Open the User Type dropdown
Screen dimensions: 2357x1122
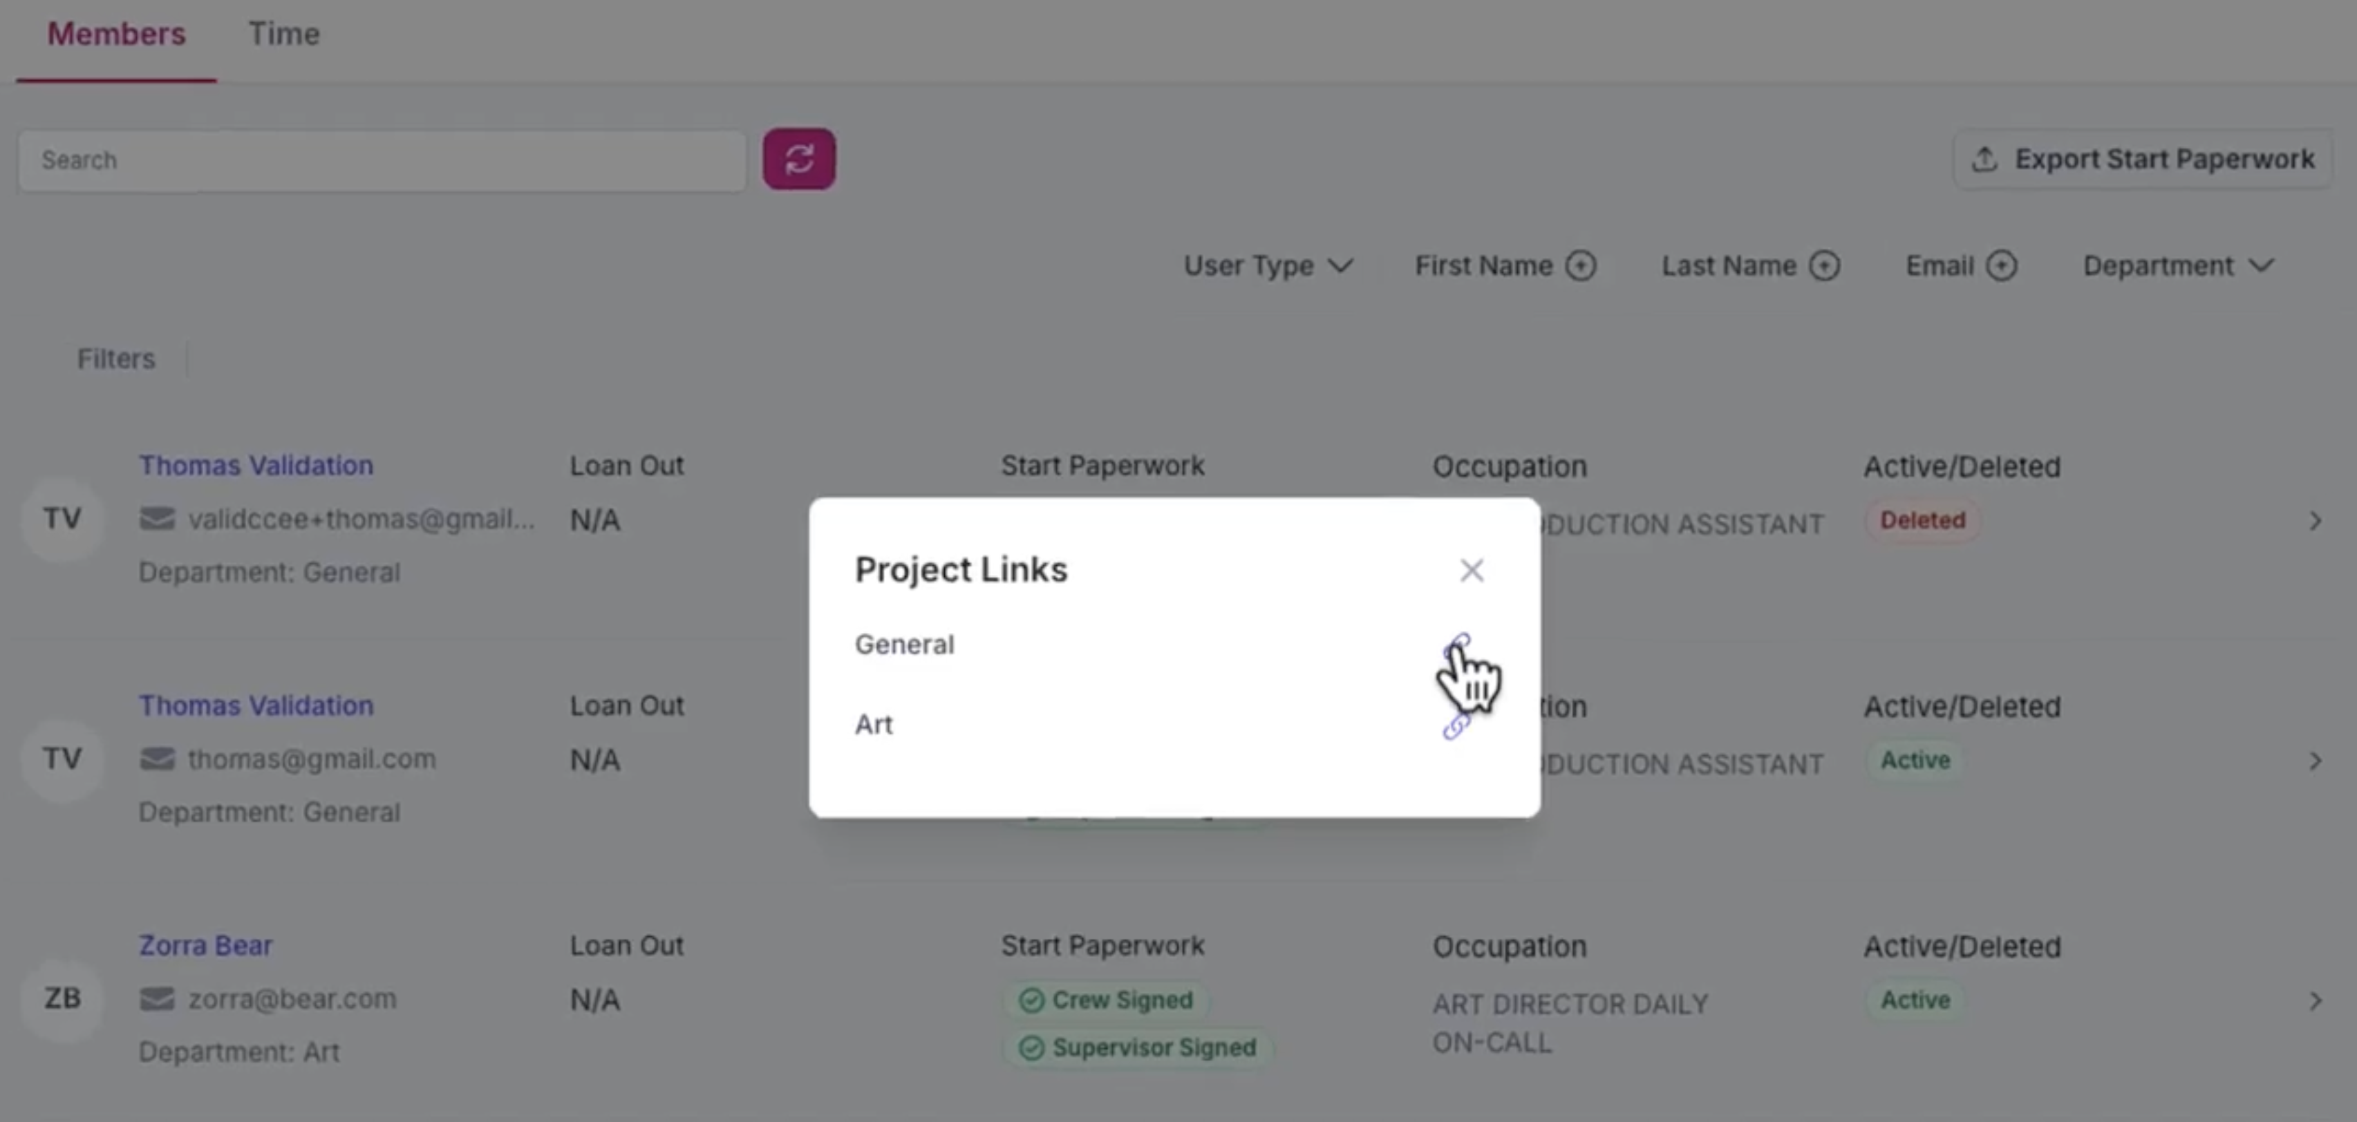(1268, 266)
